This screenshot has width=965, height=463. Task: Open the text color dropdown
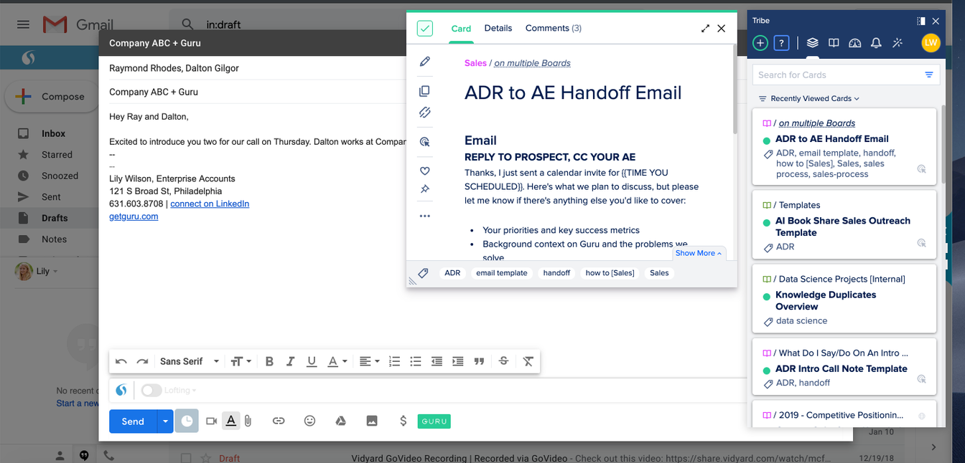point(337,361)
